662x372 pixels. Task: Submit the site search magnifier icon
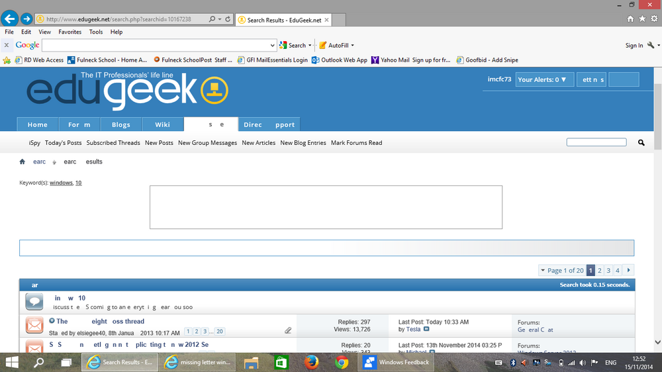click(641, 143)
